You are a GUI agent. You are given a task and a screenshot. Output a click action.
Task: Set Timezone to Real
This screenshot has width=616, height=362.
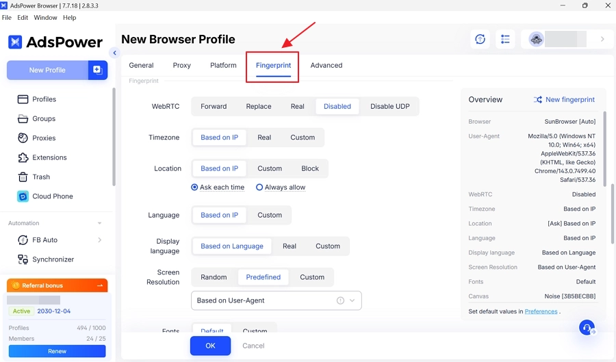[264, 138]
